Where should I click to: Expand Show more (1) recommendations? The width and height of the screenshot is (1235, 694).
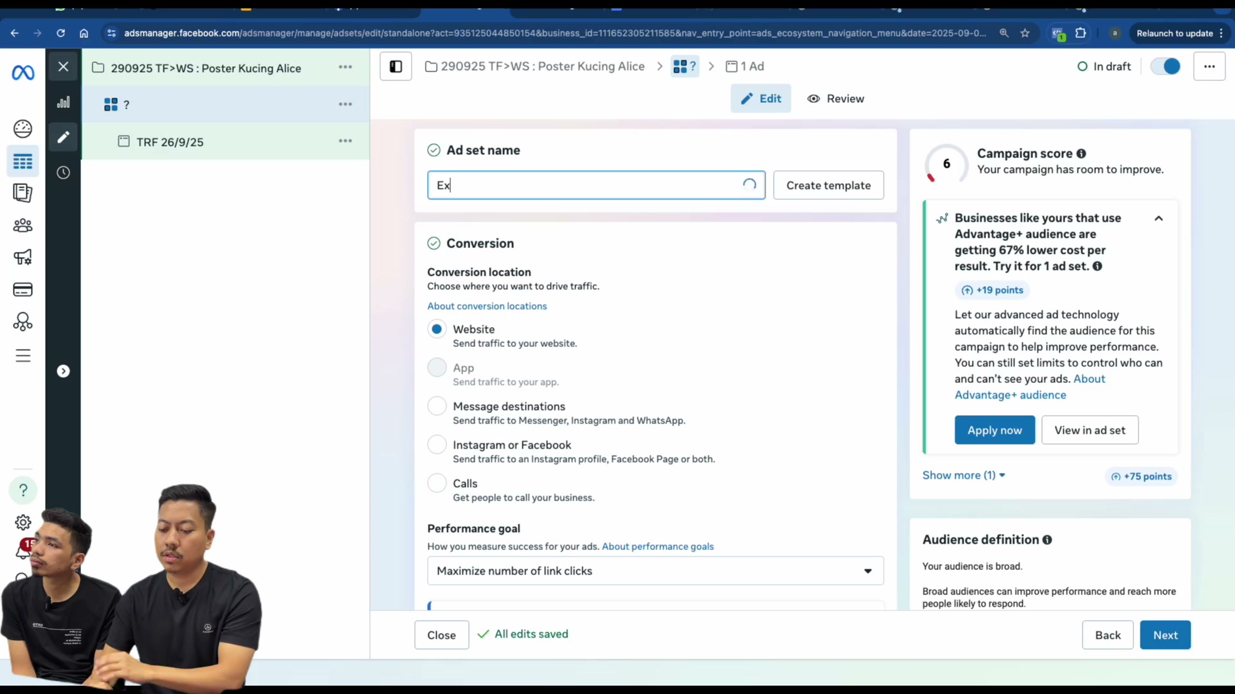[x=964, y=476]
